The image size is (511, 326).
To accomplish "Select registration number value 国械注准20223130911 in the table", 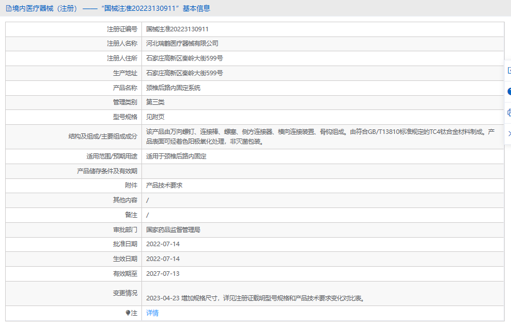I will coord(177,29).
